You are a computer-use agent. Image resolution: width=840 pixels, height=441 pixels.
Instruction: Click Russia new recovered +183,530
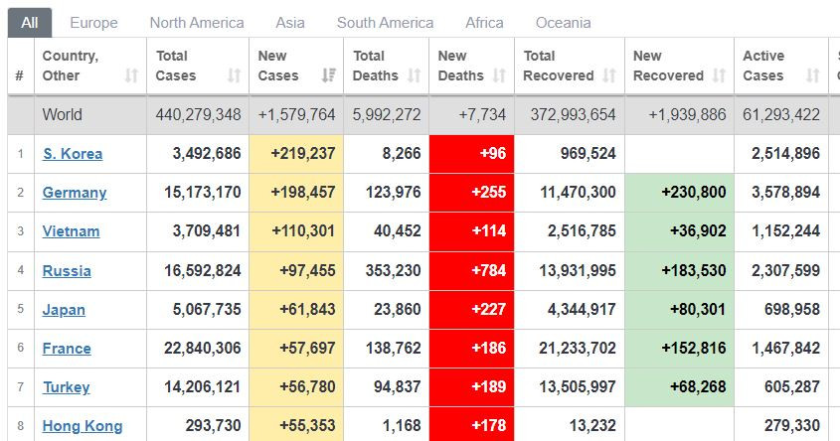694,271
